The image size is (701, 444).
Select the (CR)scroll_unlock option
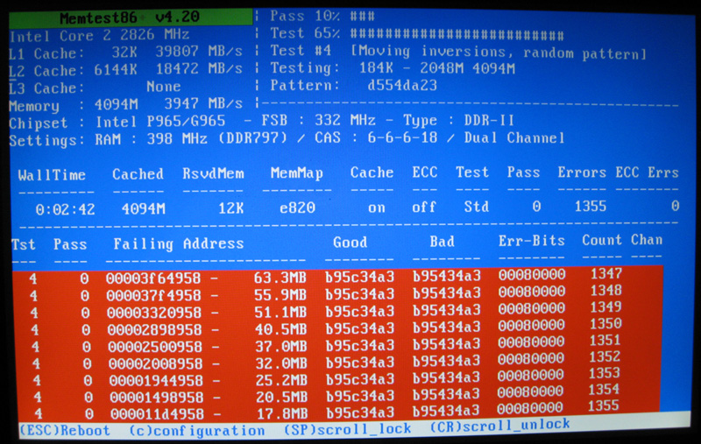(499, 425)
